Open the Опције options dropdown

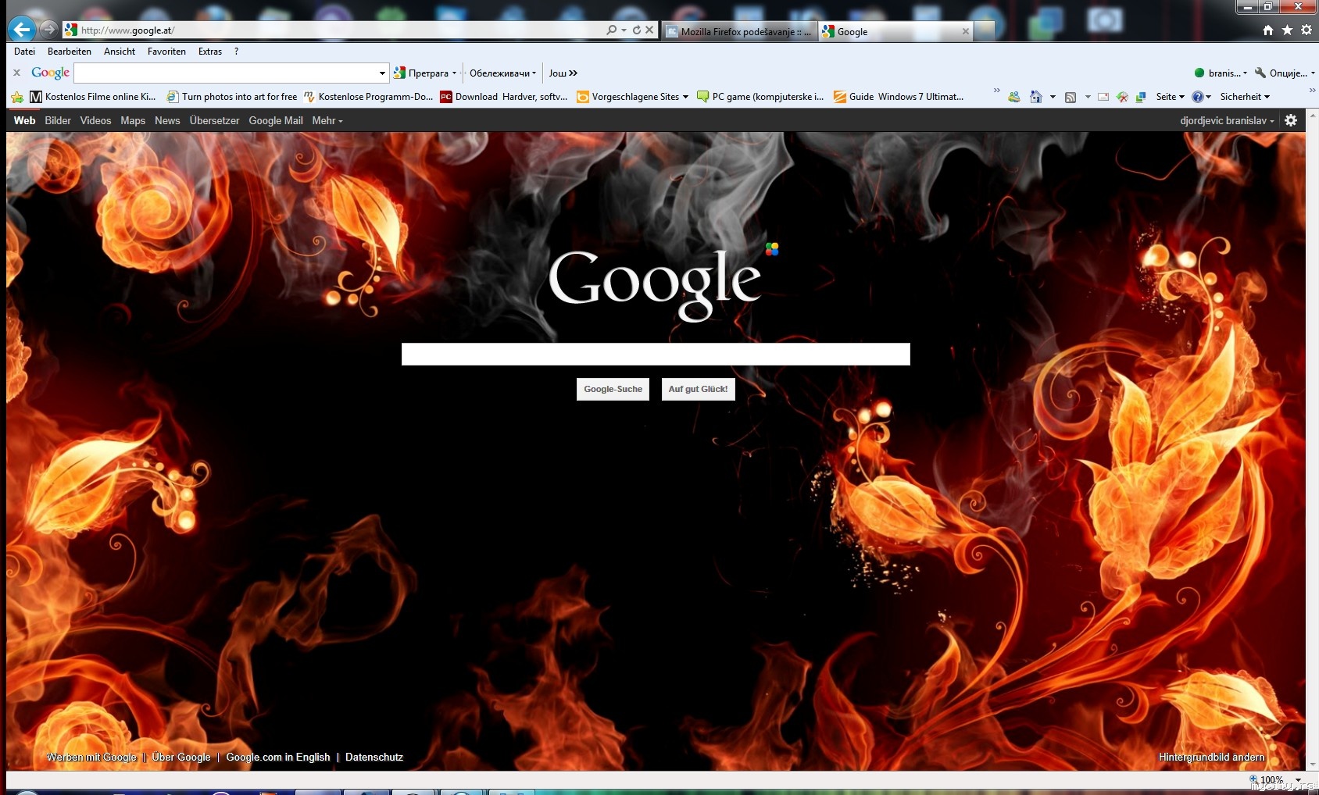pos(1285,73)
